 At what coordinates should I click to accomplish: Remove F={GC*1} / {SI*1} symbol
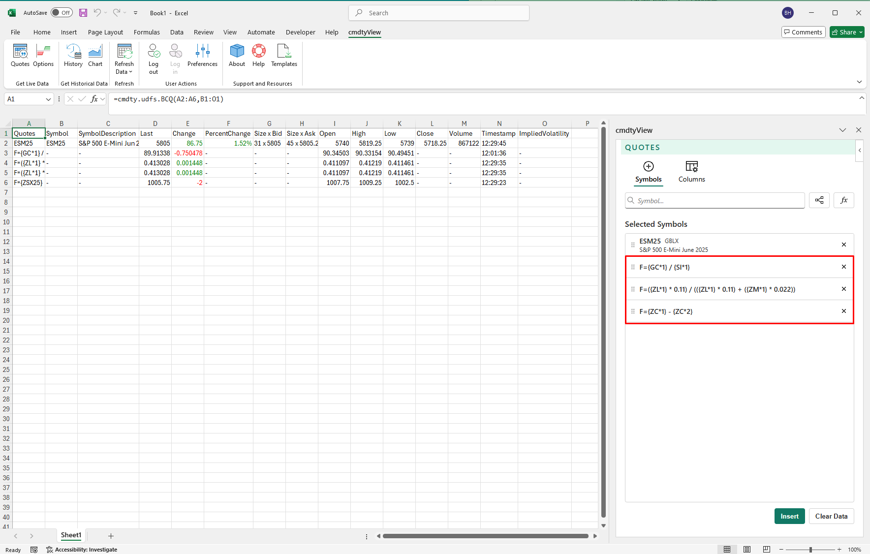(x=844, y=267)
